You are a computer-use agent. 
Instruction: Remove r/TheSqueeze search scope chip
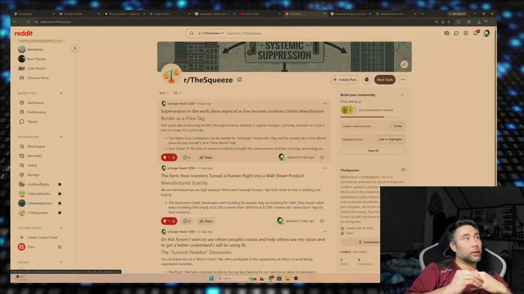pos(223,33)
